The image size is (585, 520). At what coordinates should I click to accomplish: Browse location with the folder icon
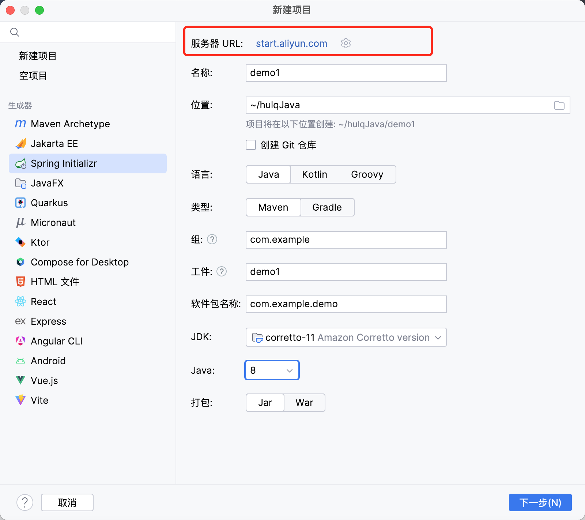559,105
